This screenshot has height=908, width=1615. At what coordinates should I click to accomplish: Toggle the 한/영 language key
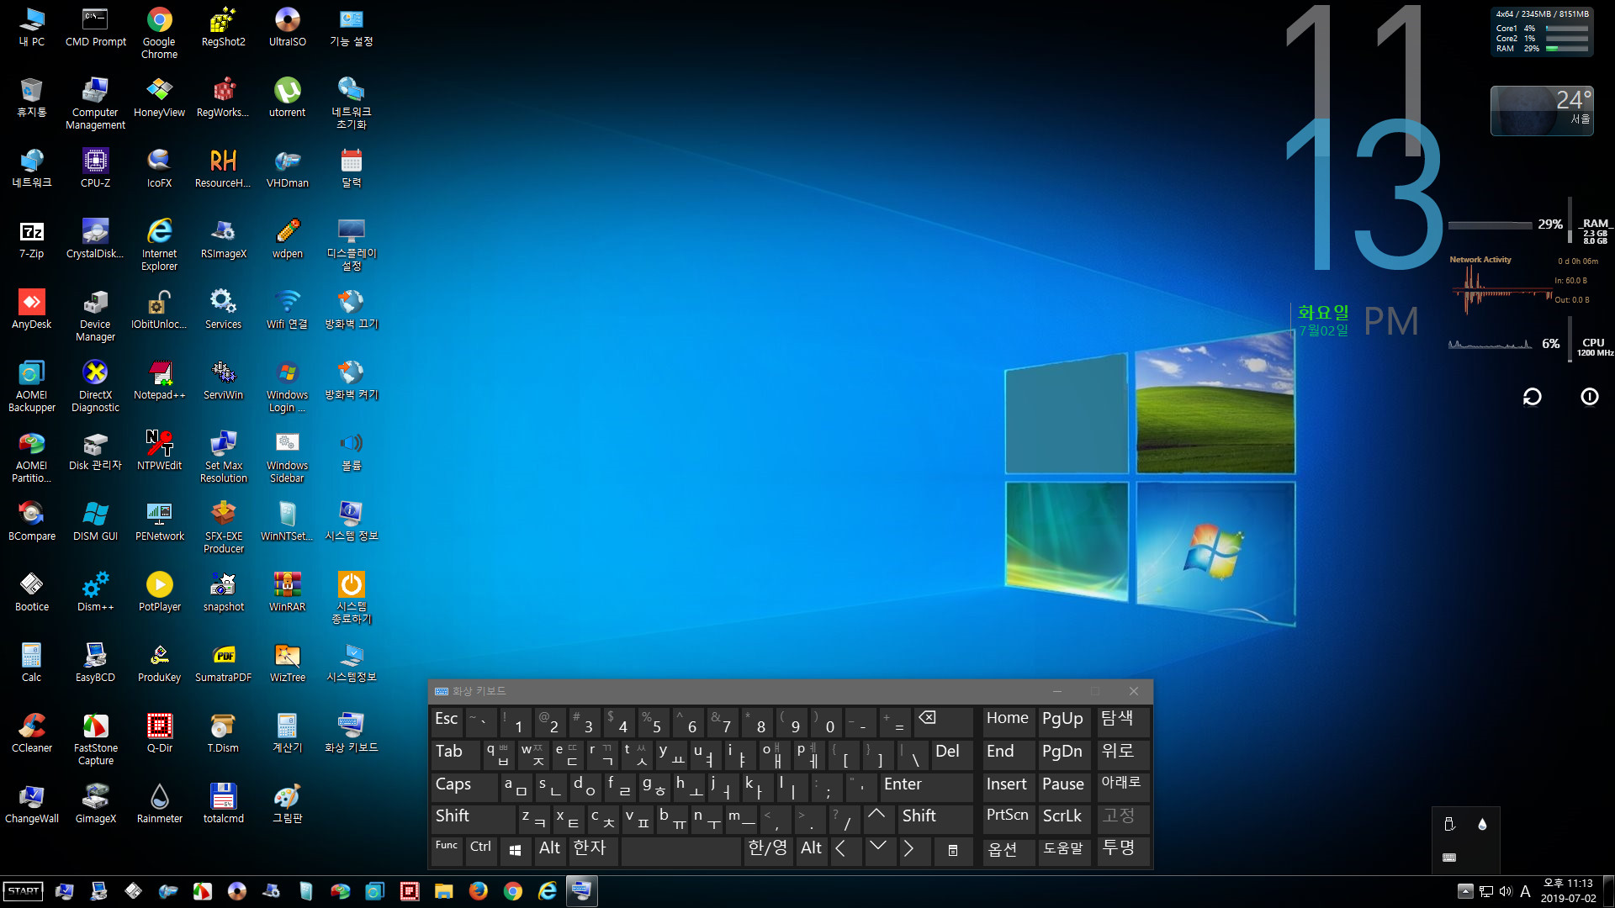[767, 849]
